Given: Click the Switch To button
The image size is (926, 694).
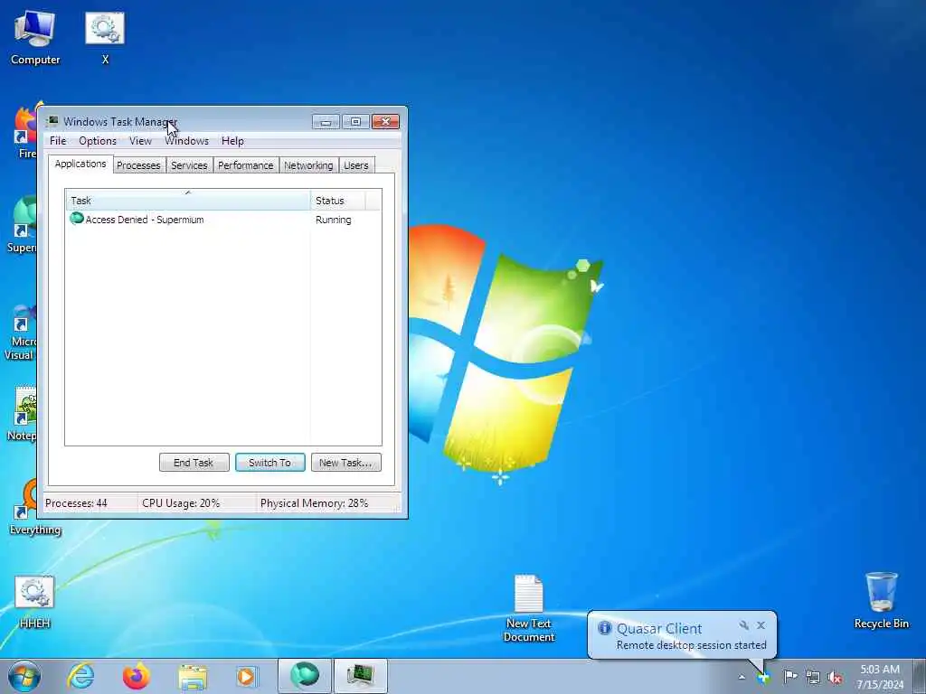Looking at the screenshot, I should coord(269,463).
